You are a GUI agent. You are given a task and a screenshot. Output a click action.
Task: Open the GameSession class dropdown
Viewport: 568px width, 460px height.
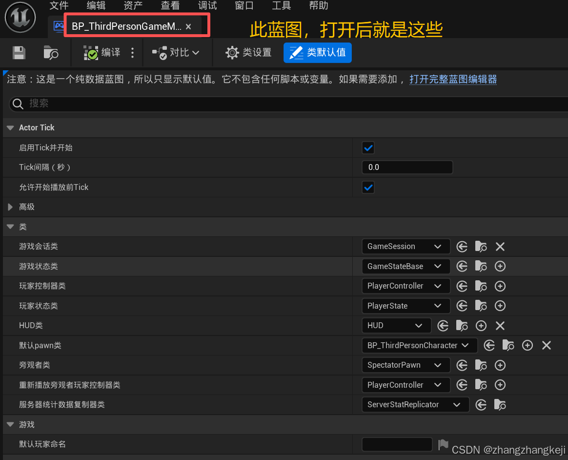406,247
